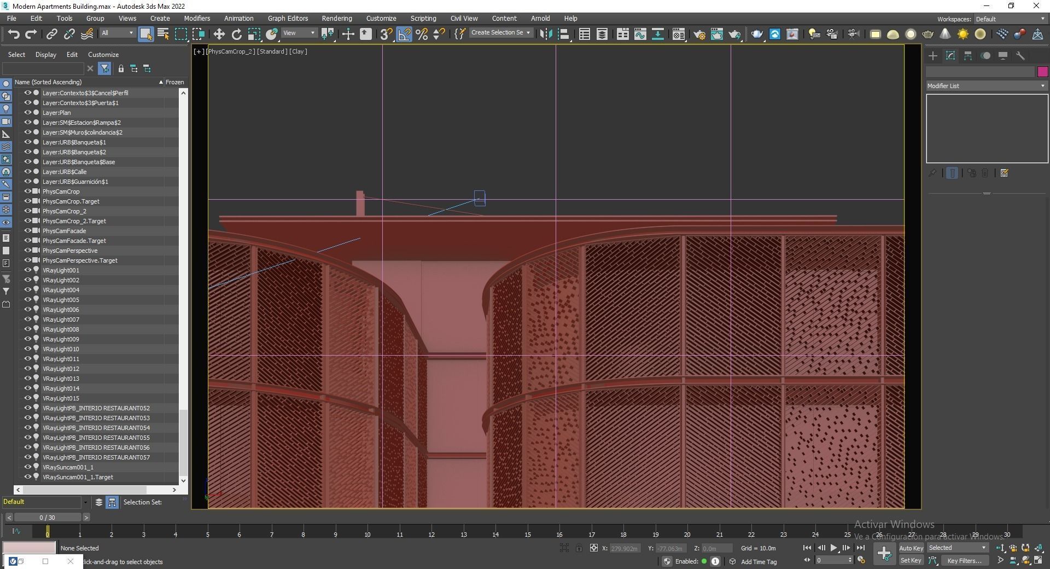Image resolution: width=1050 pixels, height=569 pixels.
Task: Choose the Select and Rotate tool
Action: coord(236,34)
